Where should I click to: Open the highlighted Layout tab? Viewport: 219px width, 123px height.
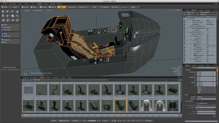point(40,4)
